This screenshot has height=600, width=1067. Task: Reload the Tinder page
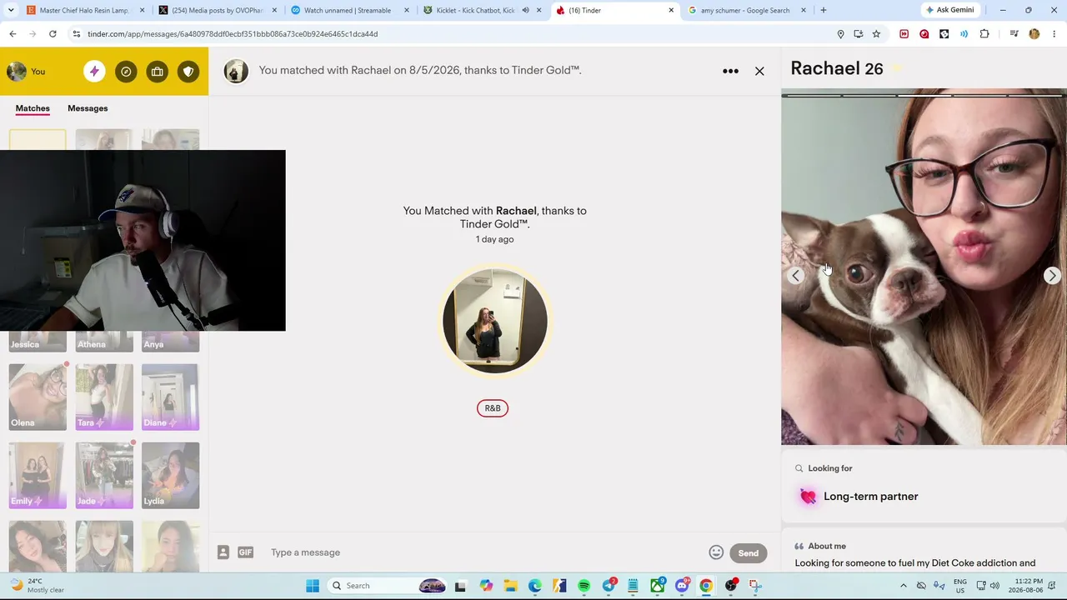(53, 34)
